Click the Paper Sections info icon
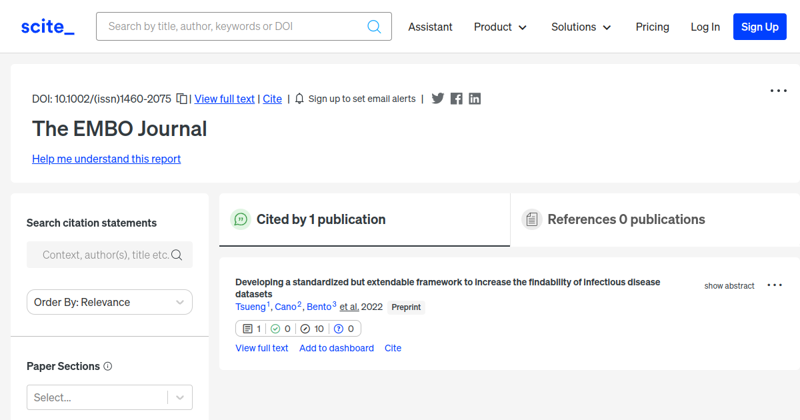 [x=108, y=366]
